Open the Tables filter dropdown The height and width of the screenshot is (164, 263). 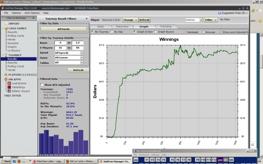pyautogui.click(x=82, y=63)
